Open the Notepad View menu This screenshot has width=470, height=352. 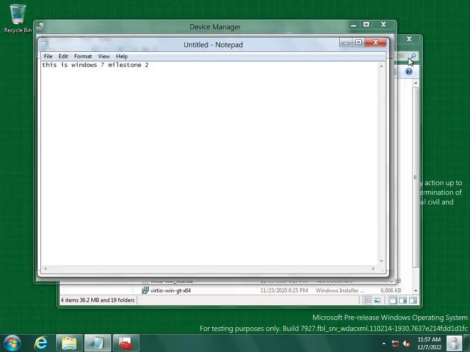coord(104,56)
